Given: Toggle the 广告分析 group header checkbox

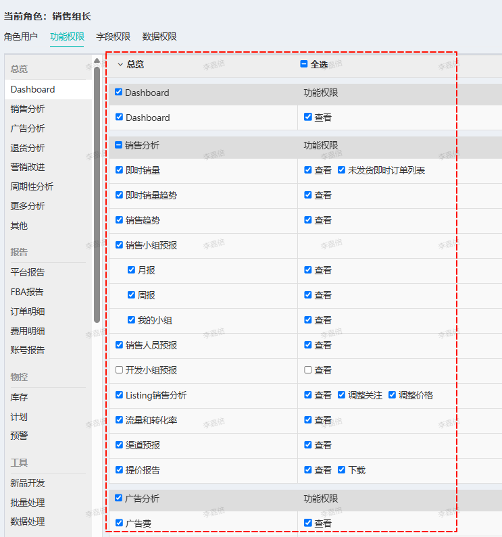Looking at the screenshot, I should (118, 498).
